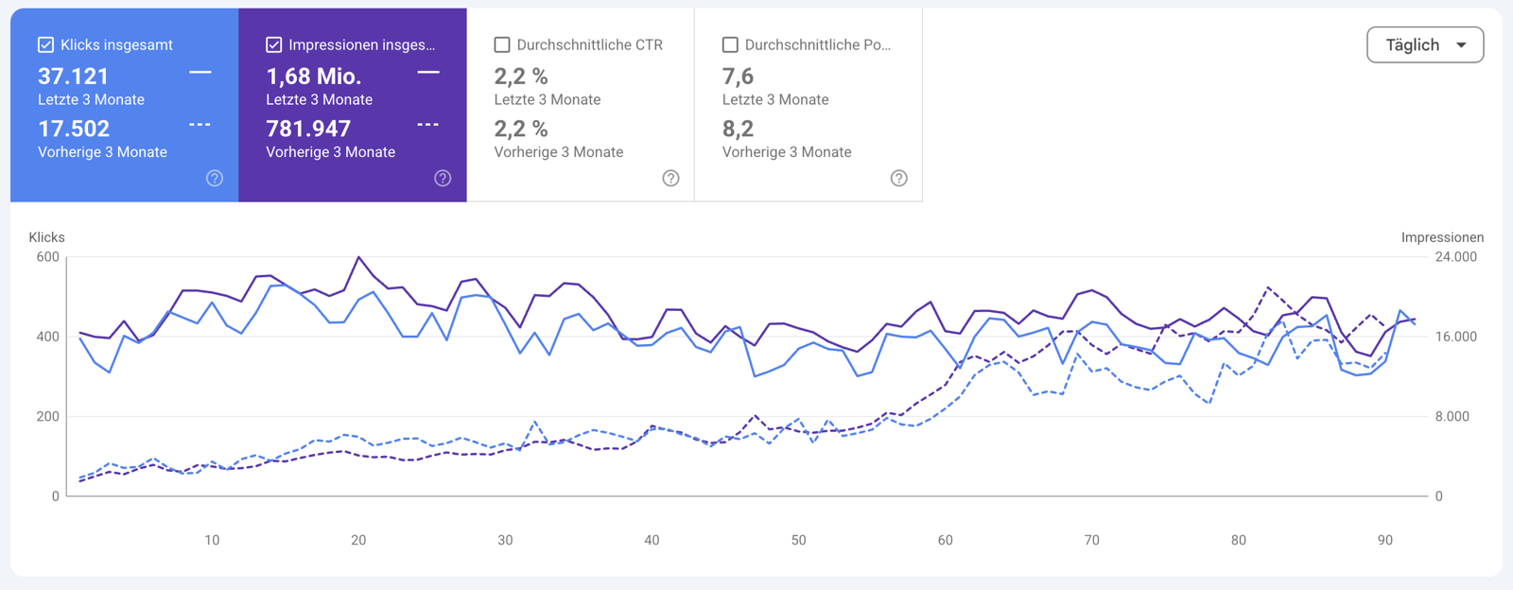Click the 600 Klicks axis value
Screen dimensions: 1513x590
coord(47,256)
